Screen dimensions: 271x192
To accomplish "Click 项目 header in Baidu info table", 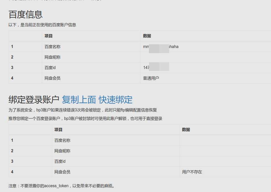I will tap(49, 36).
